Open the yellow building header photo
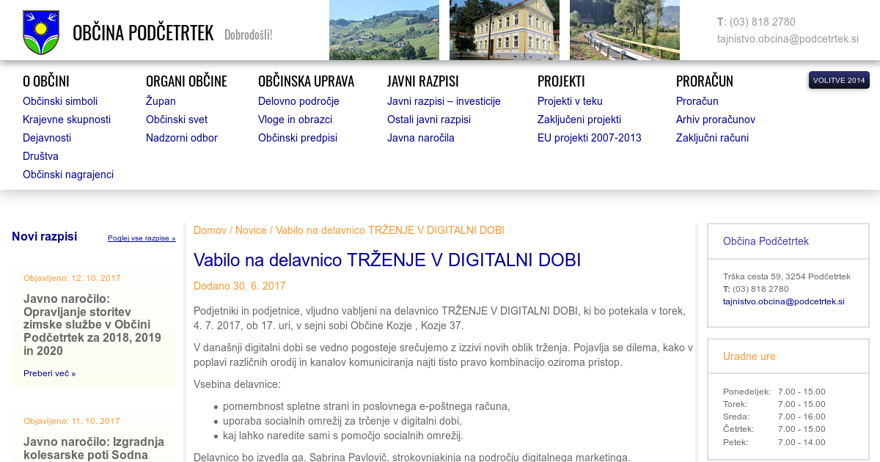This screenshot has width=880, height=462. tap(504, 29)
